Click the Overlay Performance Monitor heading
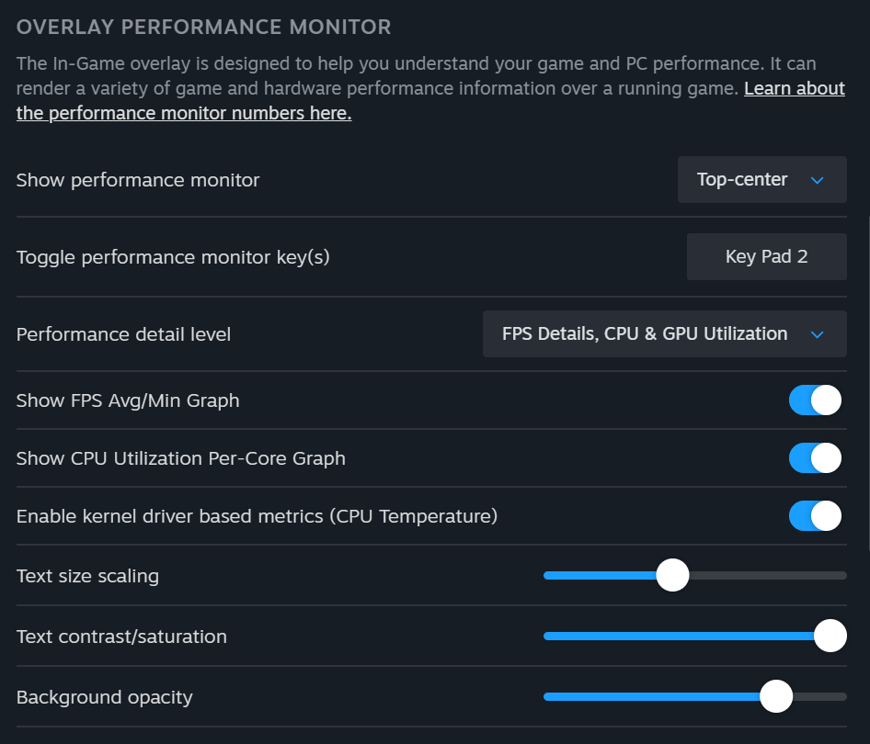Screen dimensions: 870x744 [x=203, y=28]
